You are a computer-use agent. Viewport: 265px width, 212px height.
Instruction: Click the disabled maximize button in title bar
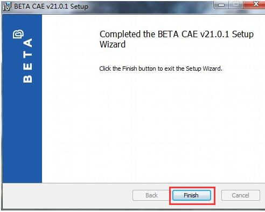(236, 4)
